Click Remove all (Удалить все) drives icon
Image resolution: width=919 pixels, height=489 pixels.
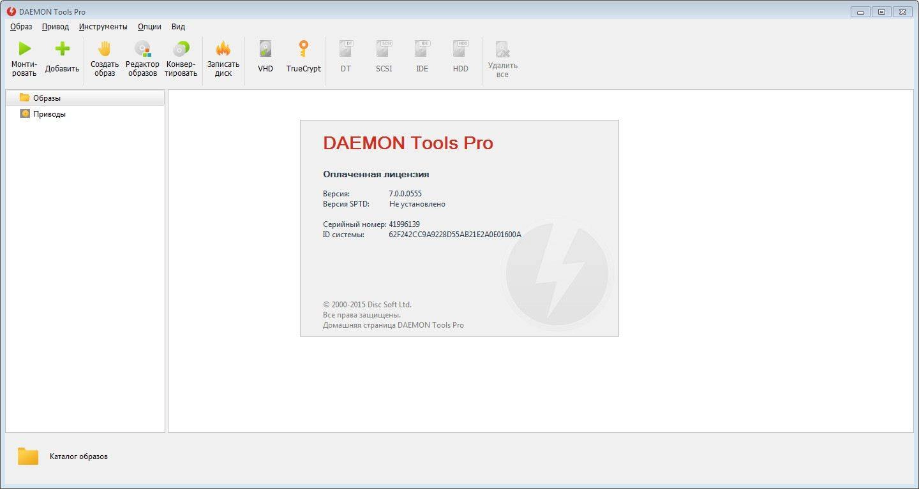click(502, 49)
